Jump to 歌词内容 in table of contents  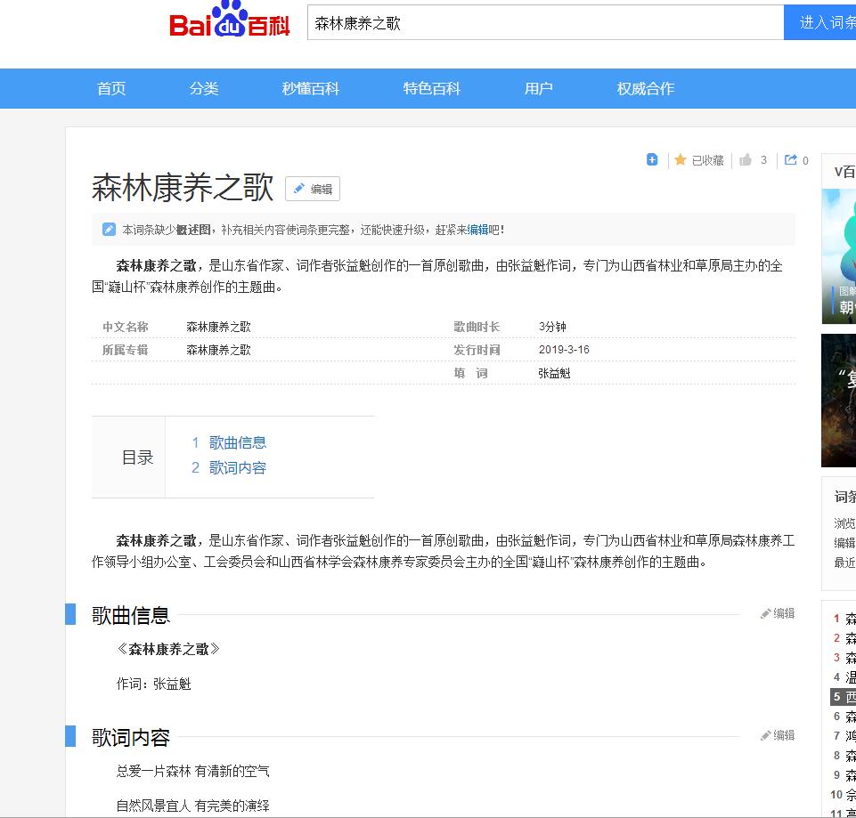click(x=237, y=468)
